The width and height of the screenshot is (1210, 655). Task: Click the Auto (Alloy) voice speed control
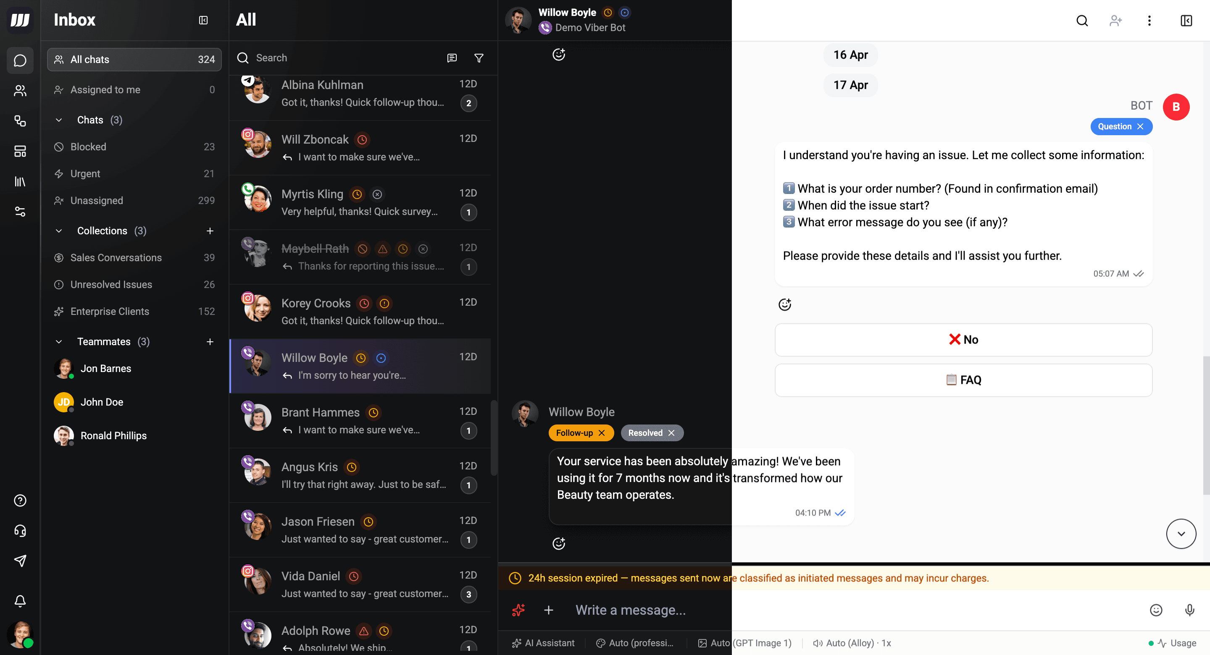(852, 643)
